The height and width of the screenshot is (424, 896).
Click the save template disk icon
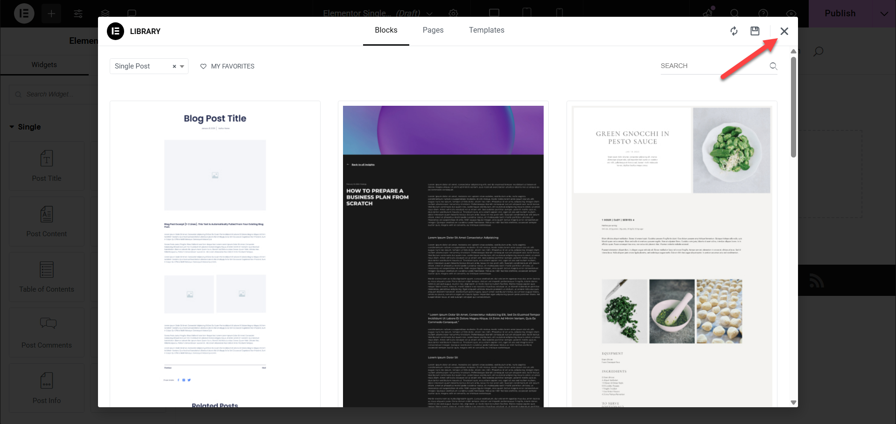[755, 31]
